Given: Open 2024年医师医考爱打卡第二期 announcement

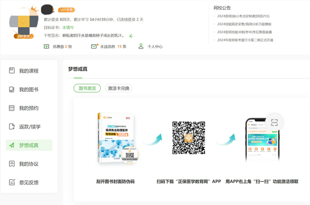Looking at the screenshot, I should [245, 40].
